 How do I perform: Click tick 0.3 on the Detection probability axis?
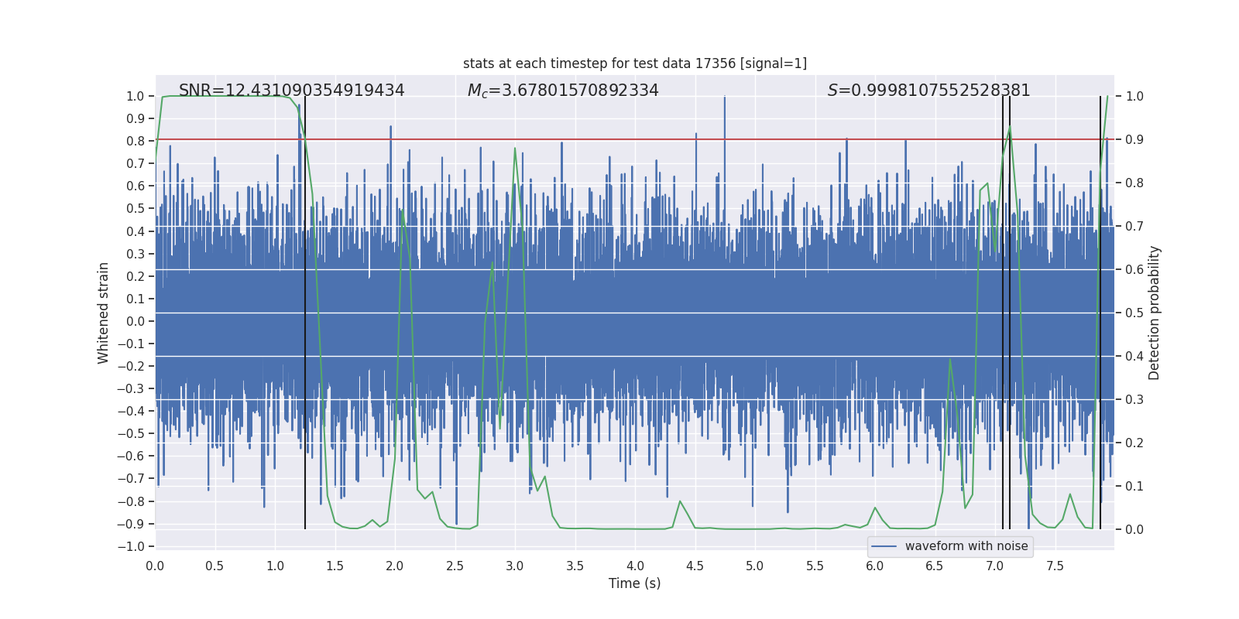[1134, 399]
